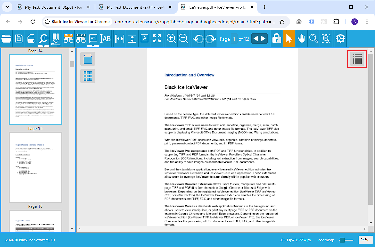The height and width of the screenshot is (247, 375).
Task: Go back in browser history
Action: (8, 22)
